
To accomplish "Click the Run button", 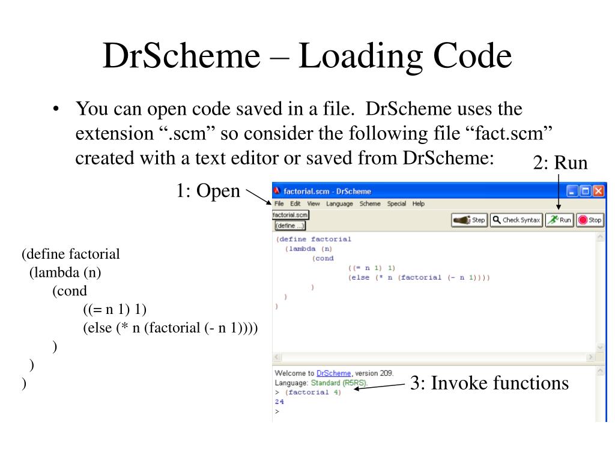I will pyautogui.click(x=559, y=220).
